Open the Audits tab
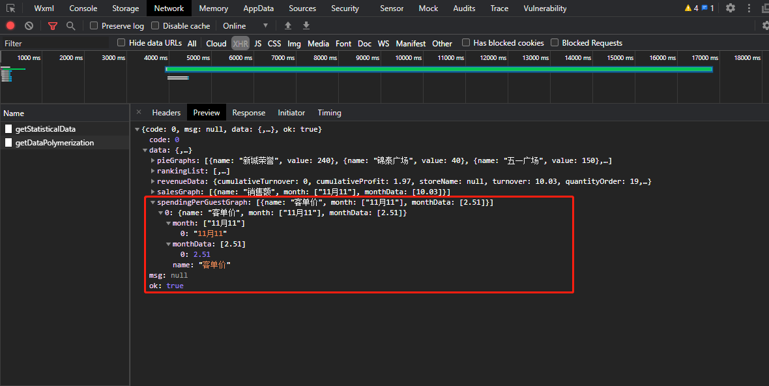Screen dimensions: 769x386 click(x=464, y=8)
